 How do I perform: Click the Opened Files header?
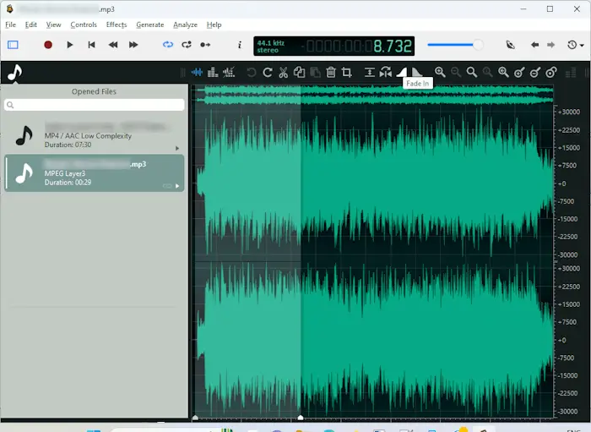(94, 91)
